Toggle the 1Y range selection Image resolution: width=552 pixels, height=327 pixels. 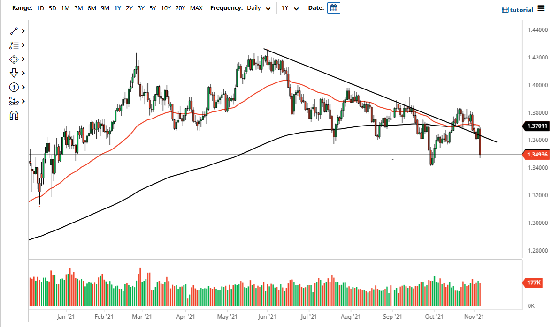pos(118,8)
